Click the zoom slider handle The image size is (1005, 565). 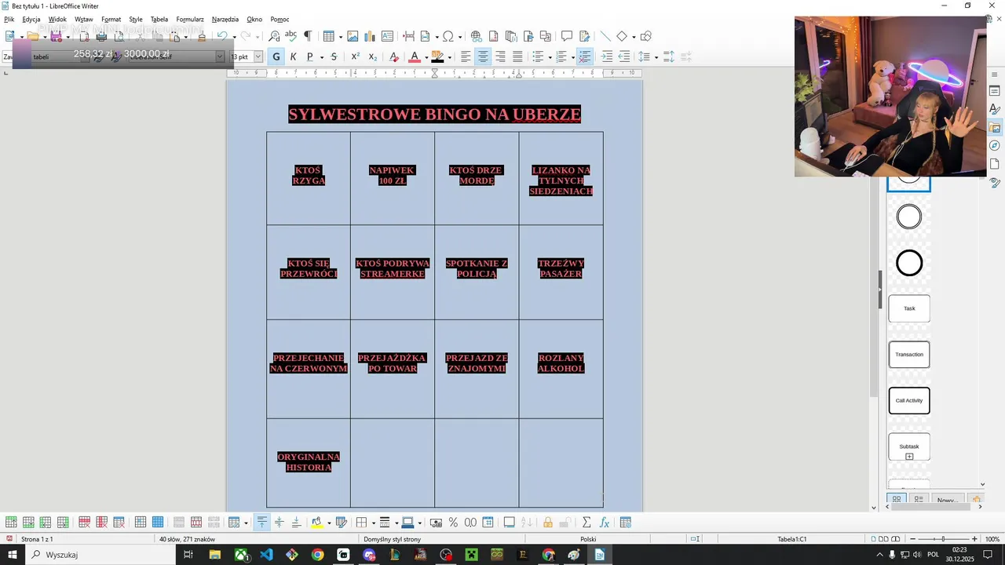943,539
